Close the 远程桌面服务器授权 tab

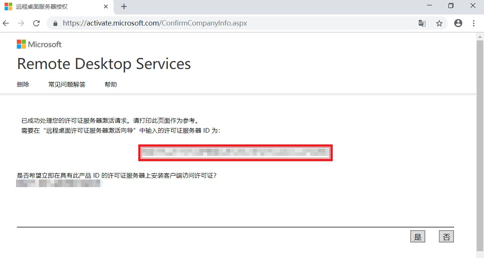[x=106, y=6]
